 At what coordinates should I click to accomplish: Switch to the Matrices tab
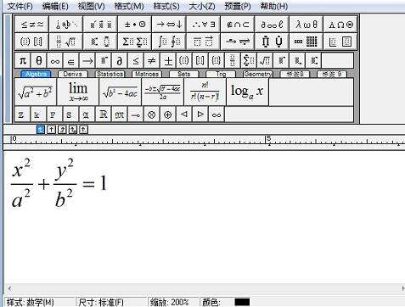tap(147, 74)
